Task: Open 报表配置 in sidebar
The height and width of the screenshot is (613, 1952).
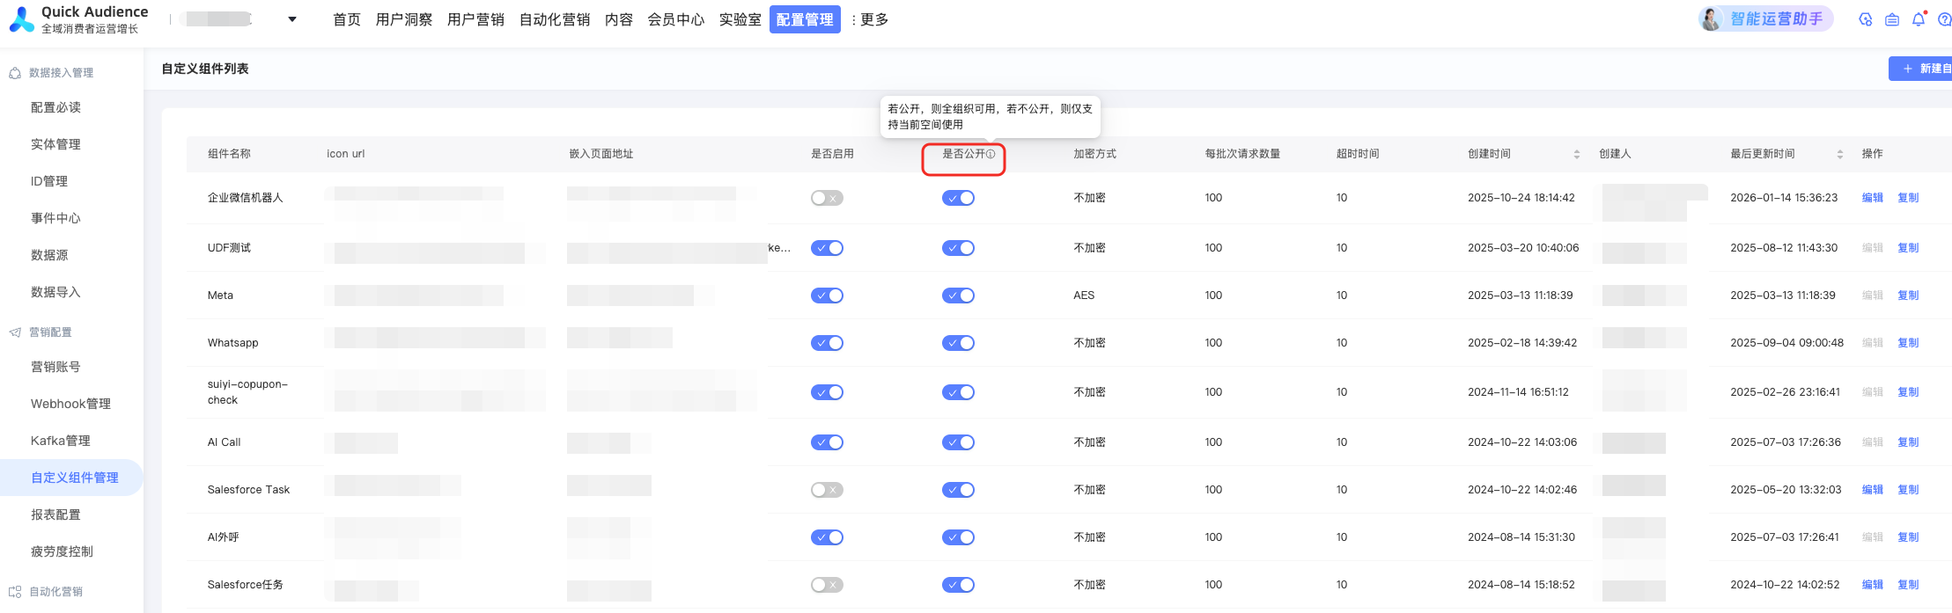Action: point(55,514)
